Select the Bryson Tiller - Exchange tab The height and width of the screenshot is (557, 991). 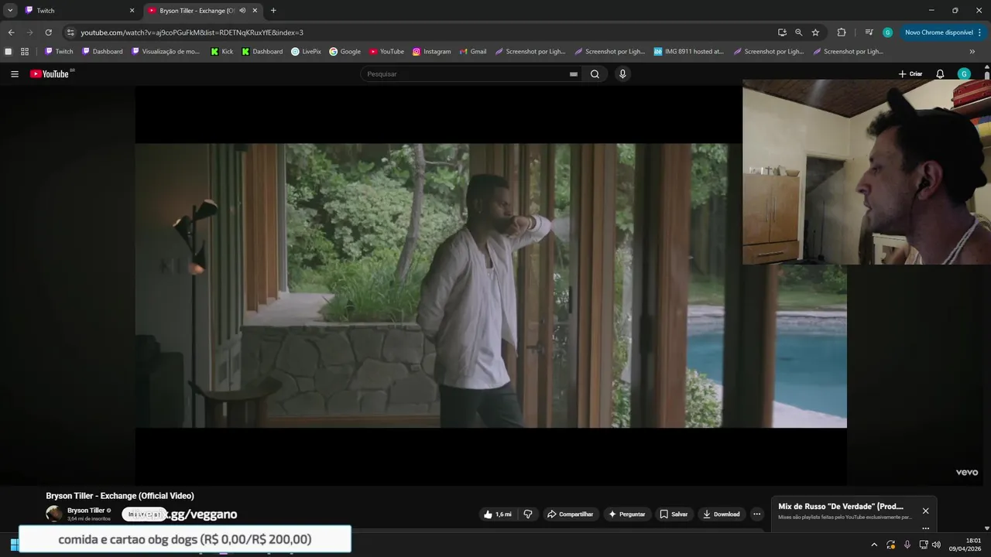pos(197,11)
